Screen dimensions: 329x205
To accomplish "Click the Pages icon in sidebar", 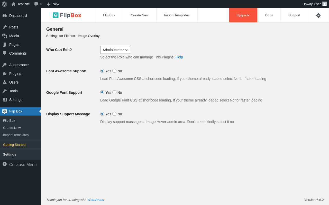I will 5,45.
